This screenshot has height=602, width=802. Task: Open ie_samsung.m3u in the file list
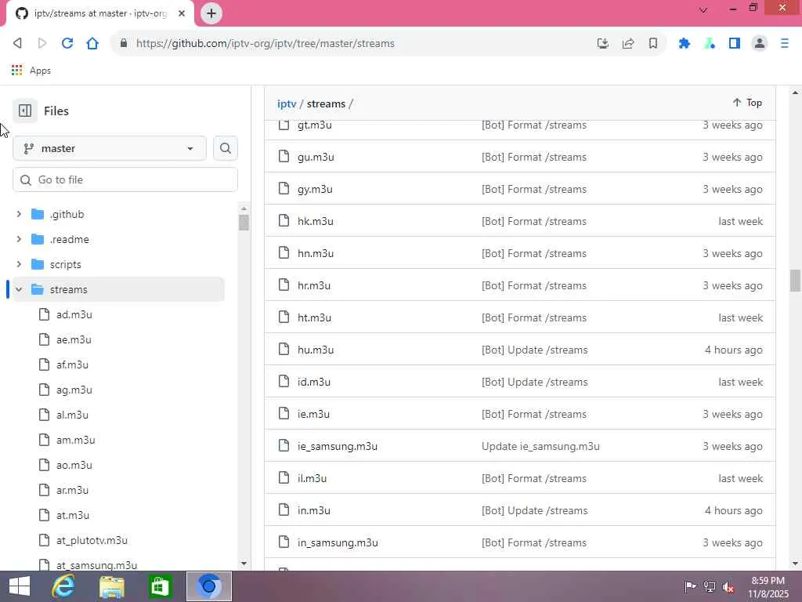(338, 446)
